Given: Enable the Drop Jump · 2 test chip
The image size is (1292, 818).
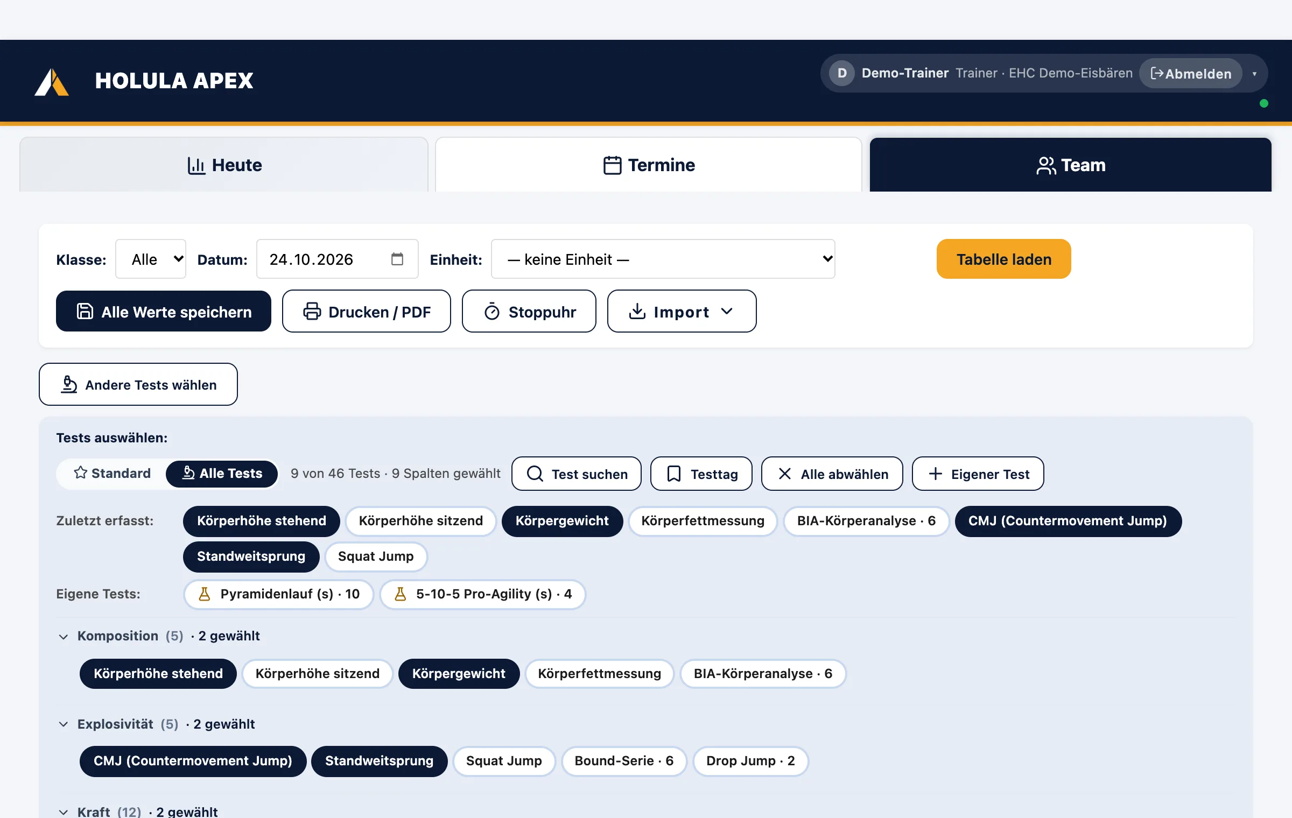Looking at the screenshot, I should pyautogui.click(x=750, y=761).
